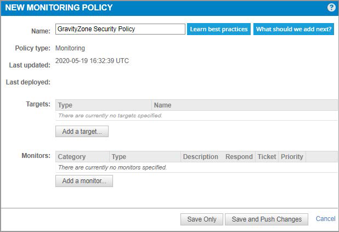339x232 pixels.
Task: Click Add a monitor button
Action: 84,181
